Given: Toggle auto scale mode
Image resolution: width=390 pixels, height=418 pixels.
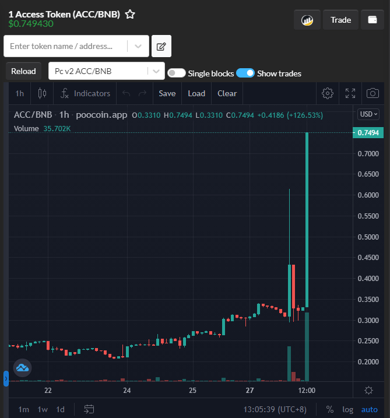Looking at the screenshot, I should coord(369,409).
